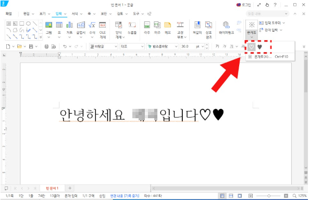This screenshot has width=309, height=200.
Task: Expand the 문자표 dropdown arrow
Action: 252,37
